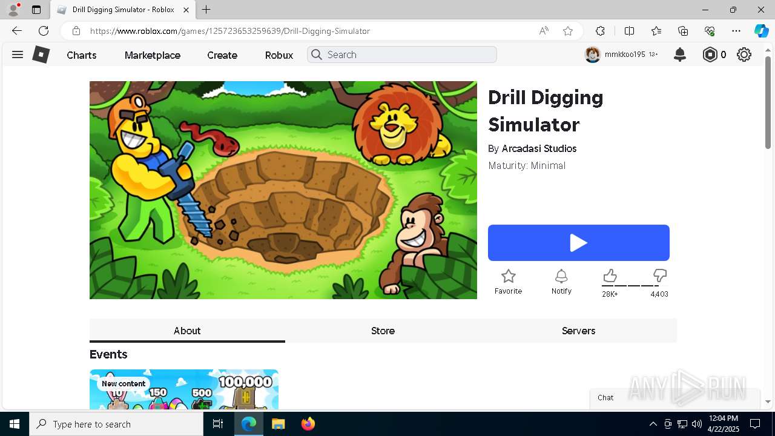
Task: Open File Explorer from taskbar
Action: point(278,424)
